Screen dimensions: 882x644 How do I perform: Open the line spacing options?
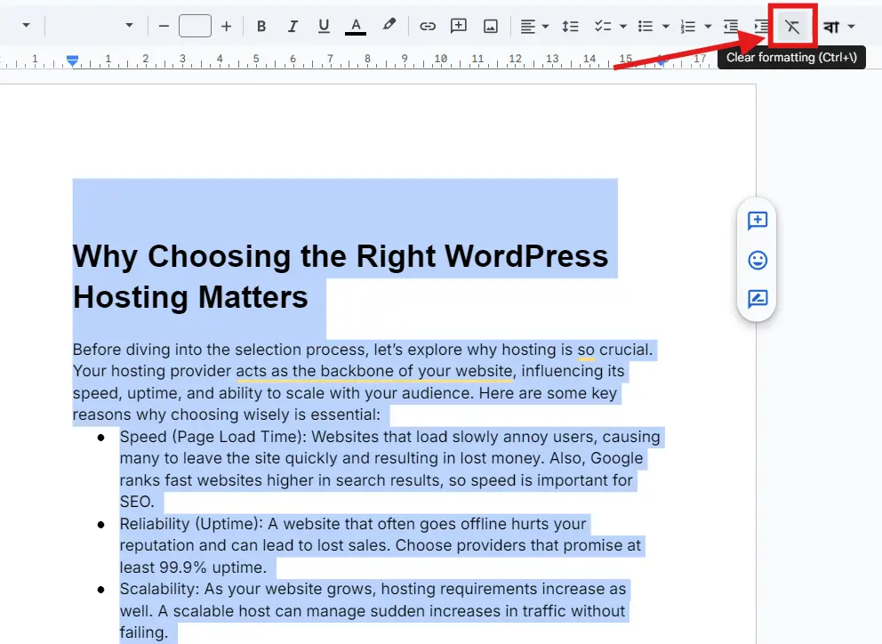click(x=570, y=26)
